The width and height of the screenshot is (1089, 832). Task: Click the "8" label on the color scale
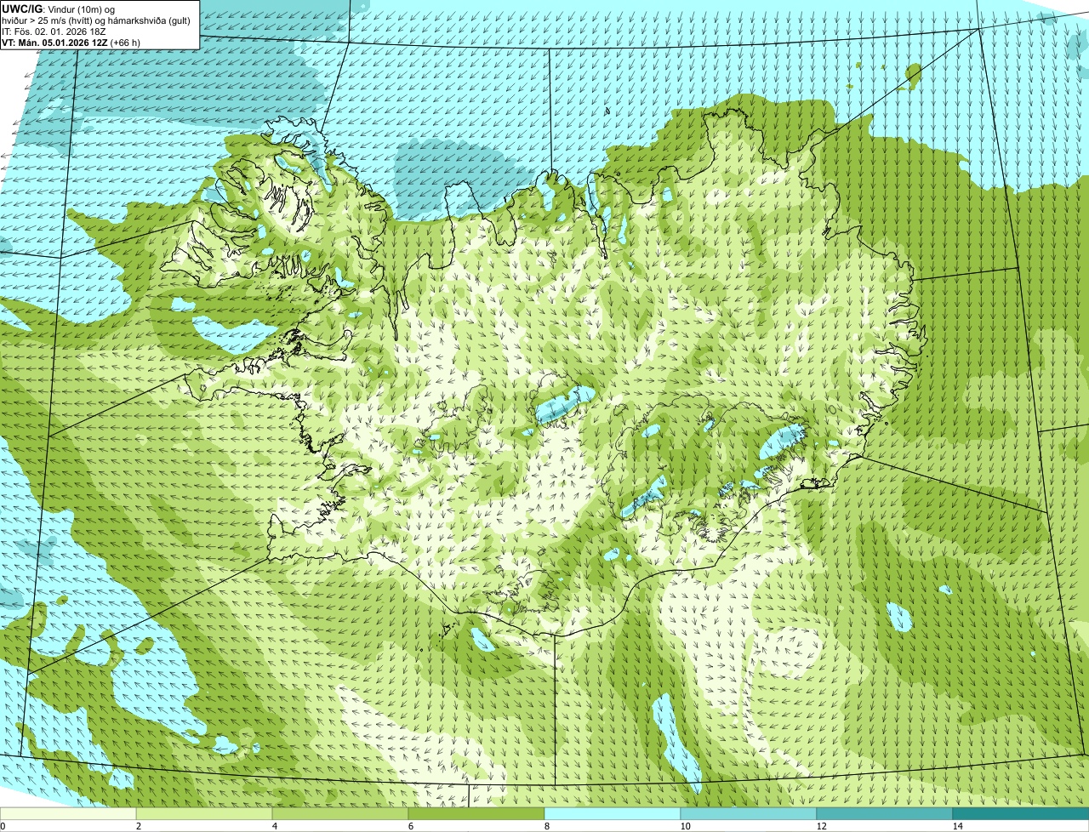click(547, 826)
